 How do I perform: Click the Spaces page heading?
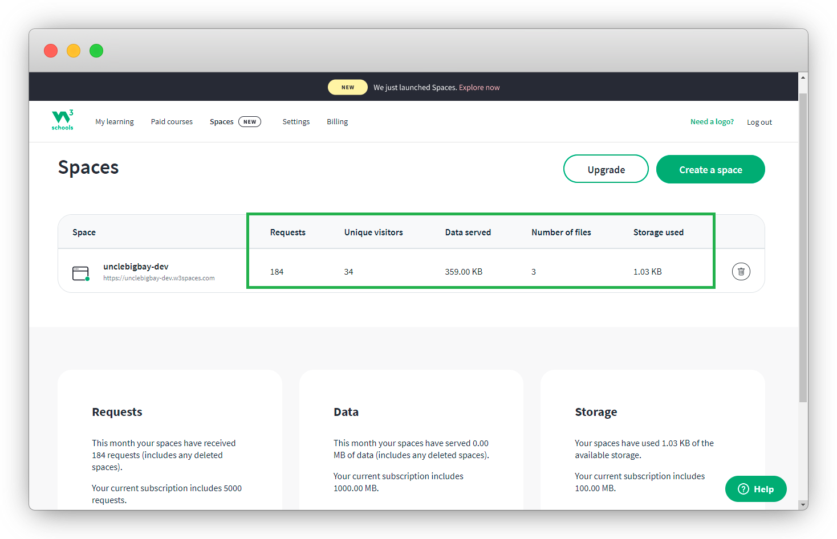pyautogui.click(x=88, y=168)
